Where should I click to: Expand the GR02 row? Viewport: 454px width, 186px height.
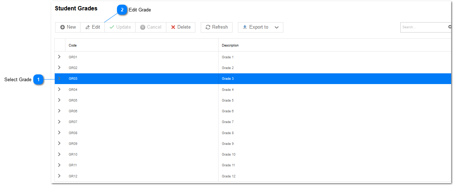[59, 68]
